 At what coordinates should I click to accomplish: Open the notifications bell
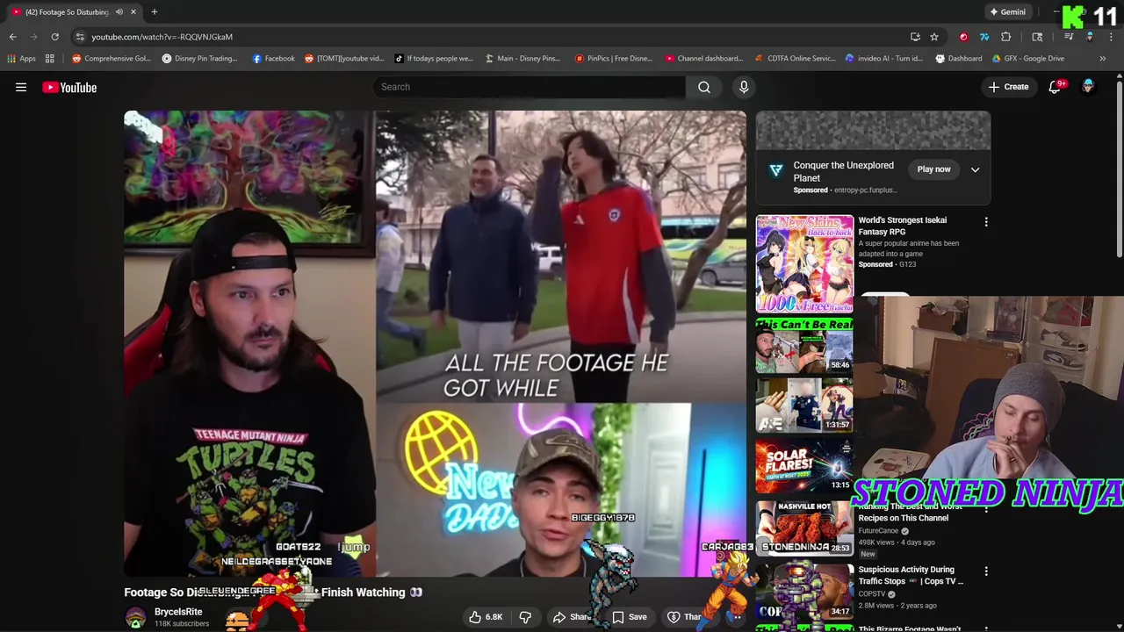tap(1055, 87)
